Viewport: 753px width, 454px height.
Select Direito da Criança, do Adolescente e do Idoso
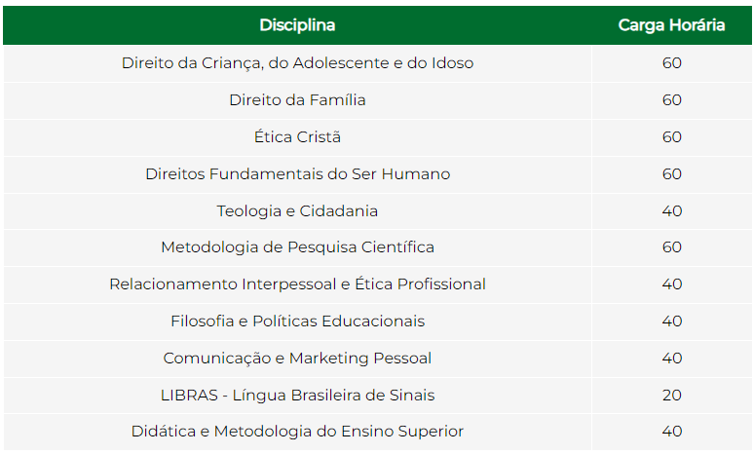[x=297, y=63]
